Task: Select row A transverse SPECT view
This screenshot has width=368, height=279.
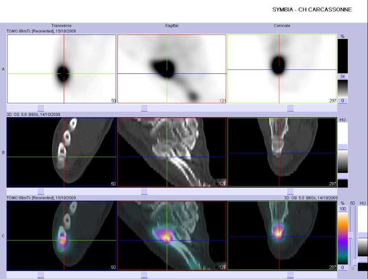Action: pos(62,69)
